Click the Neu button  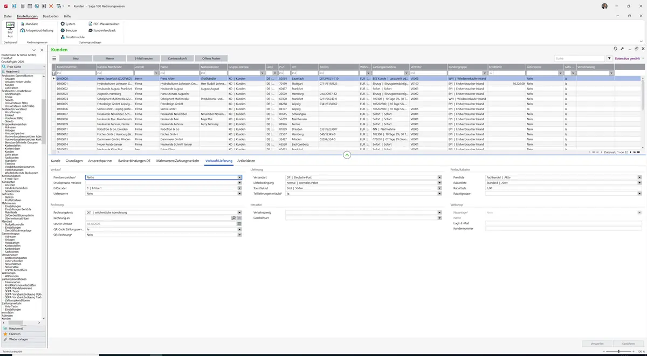coord(75,58)
